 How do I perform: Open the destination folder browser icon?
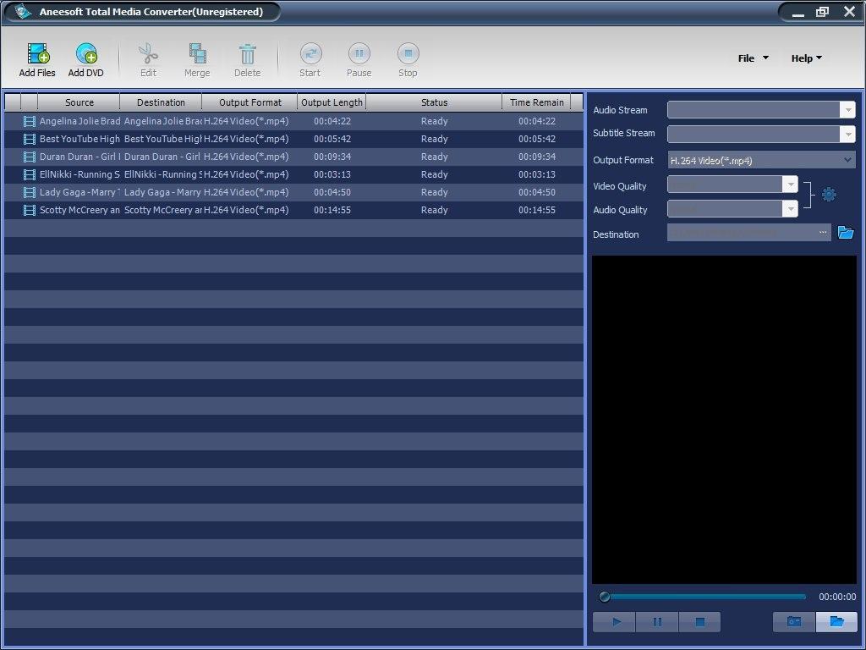point(846,231)
